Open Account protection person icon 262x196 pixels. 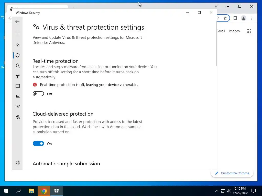click(18, 66)
